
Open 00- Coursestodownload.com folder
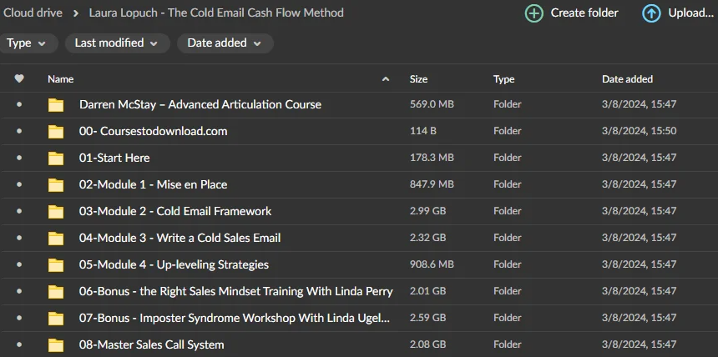click(153, 131)
